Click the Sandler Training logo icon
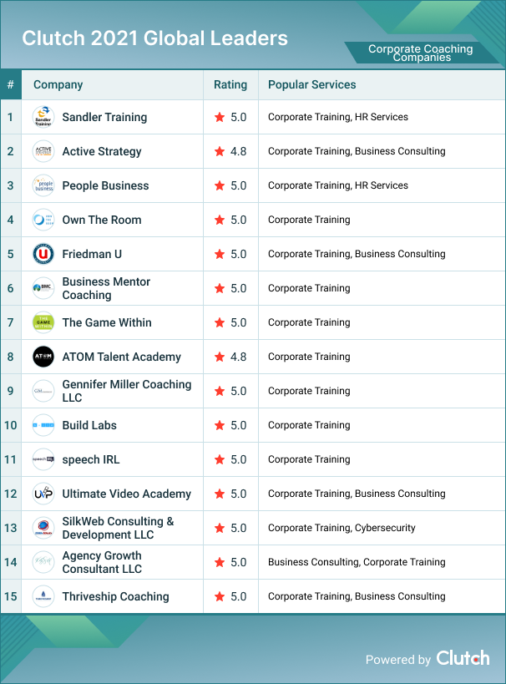Viewport: 506px width, 684px height. coord(43,117)
